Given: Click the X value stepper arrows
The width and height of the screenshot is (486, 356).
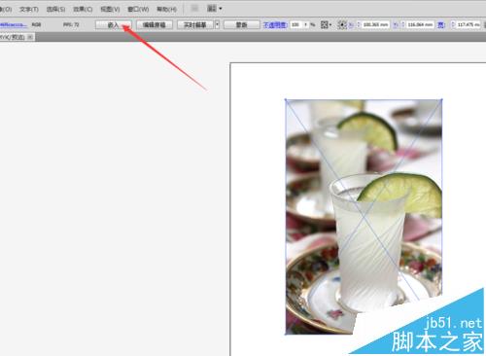Looking at the screenshot, I should (x=359, y=24).
